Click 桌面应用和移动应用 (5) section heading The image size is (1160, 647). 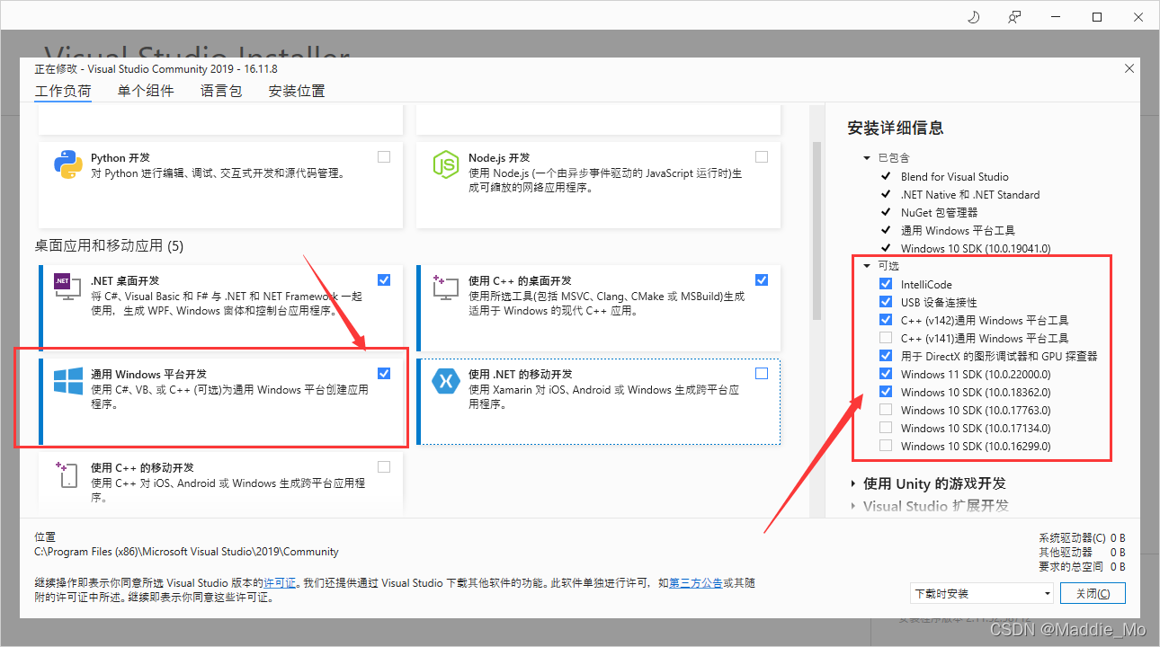click(109, 245)
